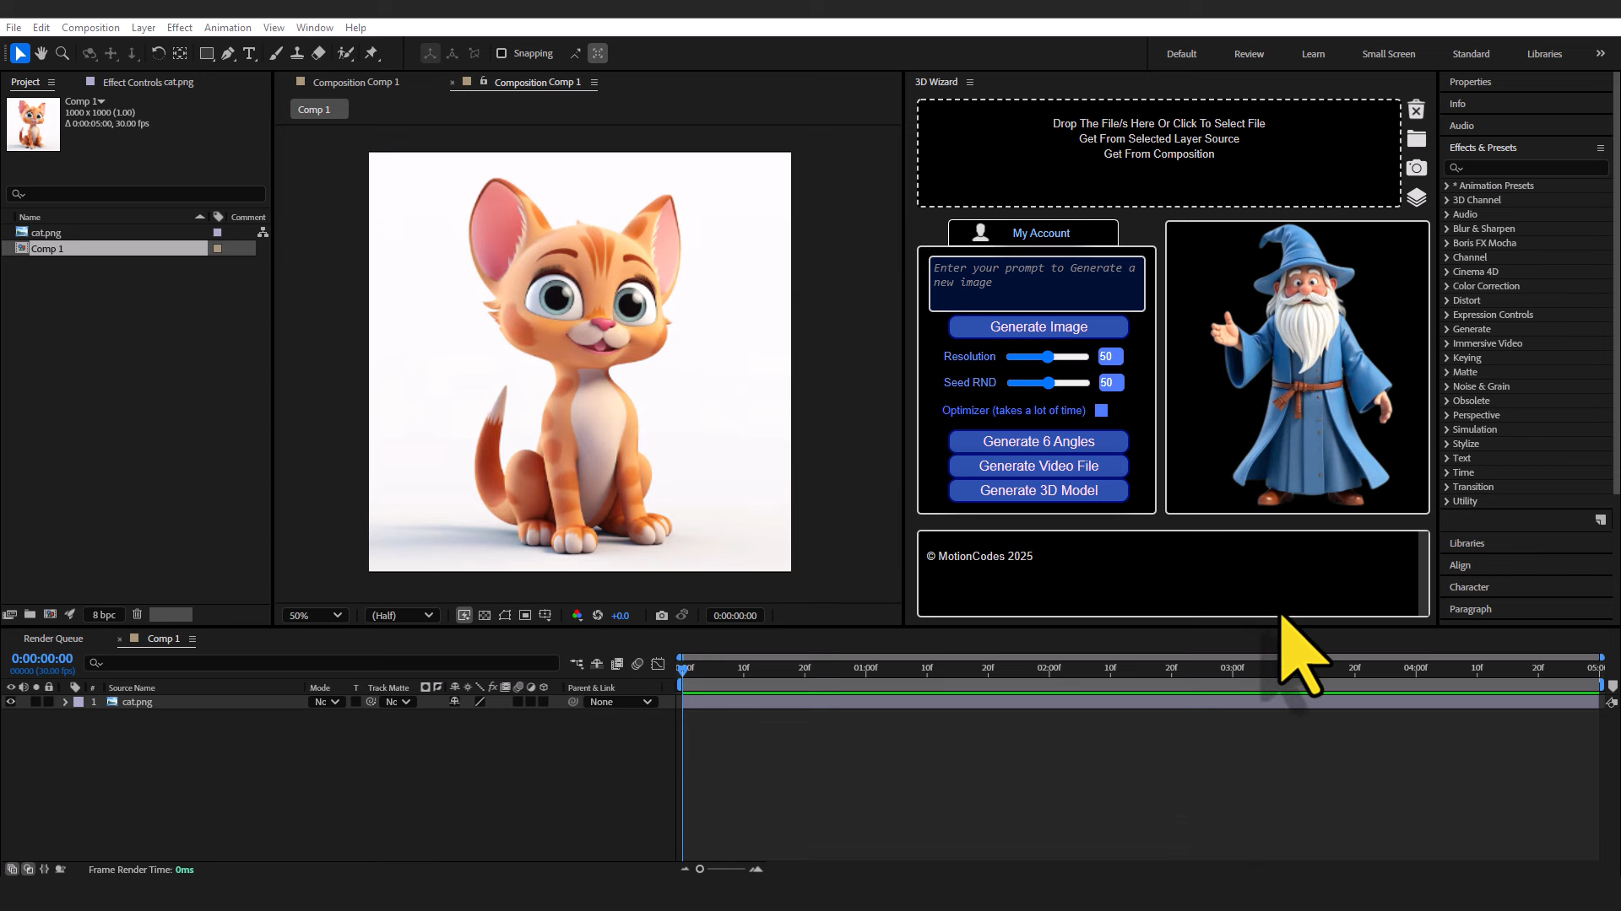Enable the Optimizer checkbox
The image size is (1621, 911).
pos(1101,411)
